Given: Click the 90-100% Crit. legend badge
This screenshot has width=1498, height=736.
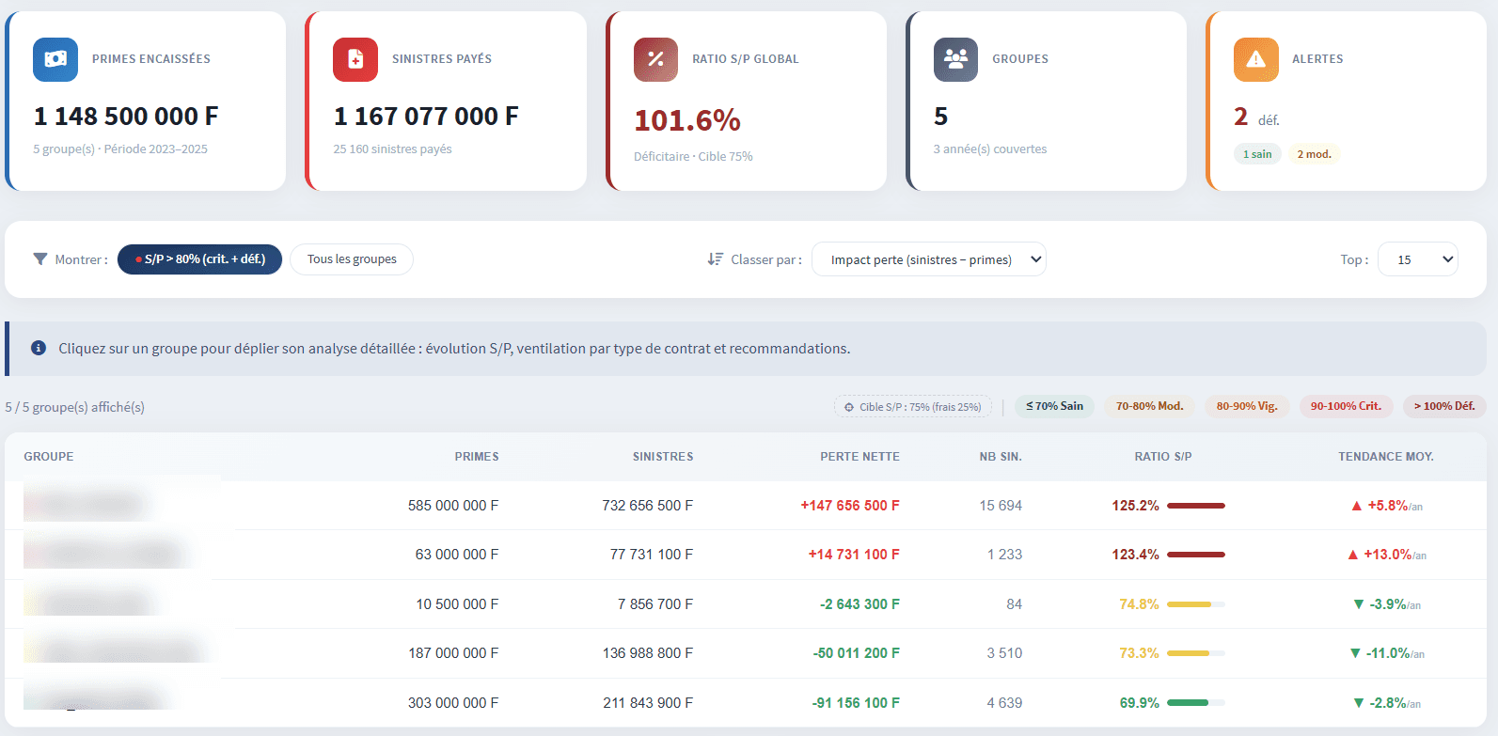Looking at the screenshot, I should pyautogui.click(x=1346, y=406).
